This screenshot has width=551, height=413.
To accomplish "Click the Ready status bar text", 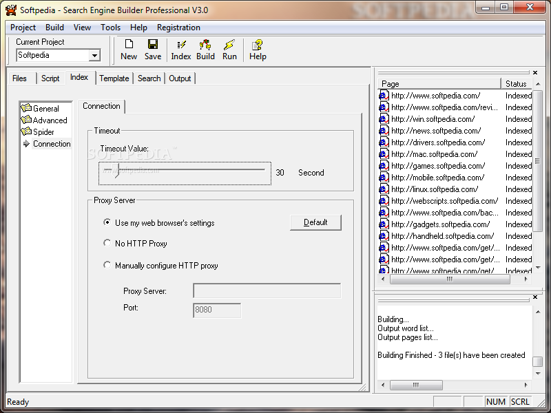I will (18, 402).
